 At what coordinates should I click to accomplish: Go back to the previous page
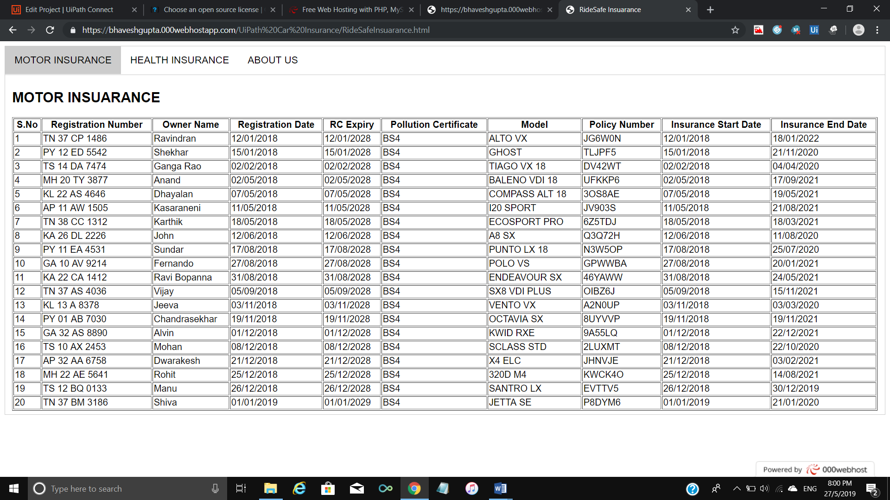pyautogui.click(x=13, y=30)
